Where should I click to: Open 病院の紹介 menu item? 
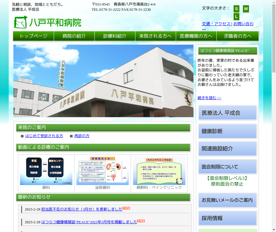pyautogui.click(x=74, y=36)
